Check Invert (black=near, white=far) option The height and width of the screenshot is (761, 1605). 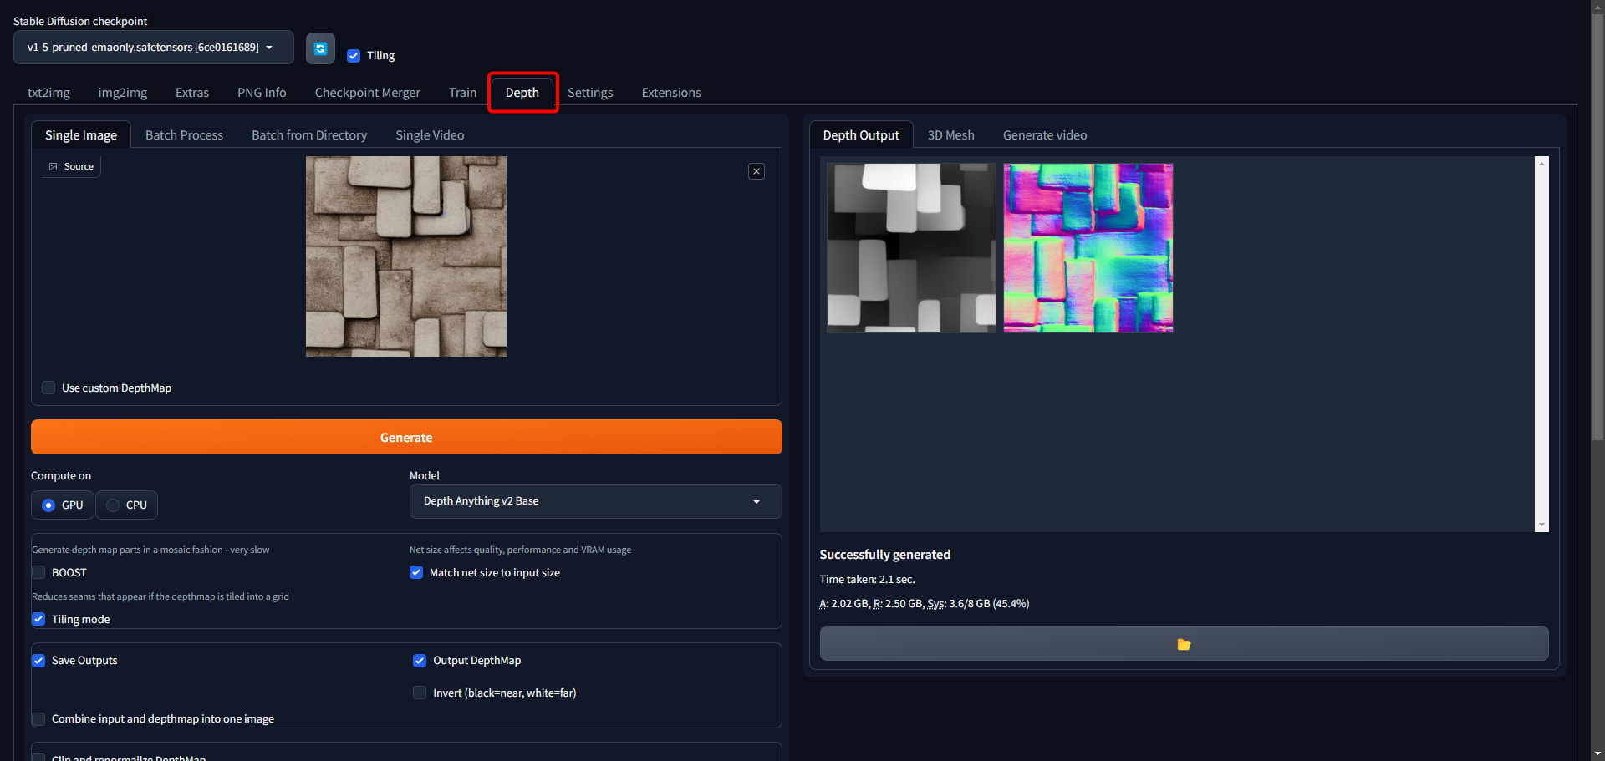click(x=420, y=693)
